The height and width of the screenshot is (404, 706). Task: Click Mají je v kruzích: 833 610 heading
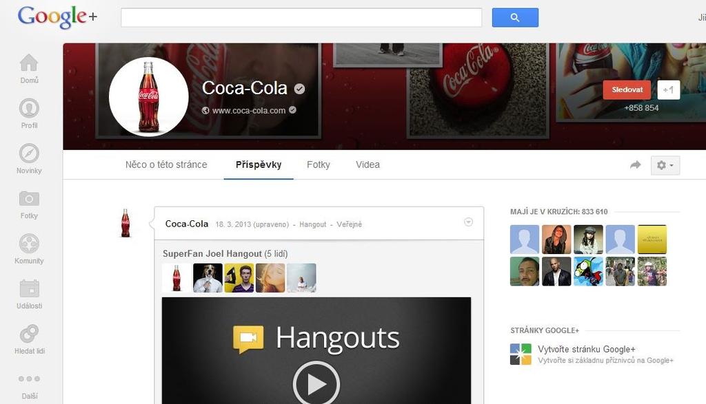coord(558,212)
